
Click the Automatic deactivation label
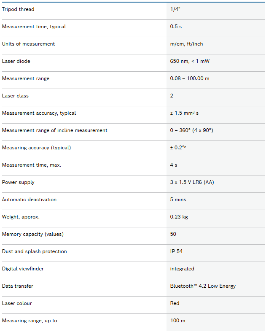click(x=29, y=200)
